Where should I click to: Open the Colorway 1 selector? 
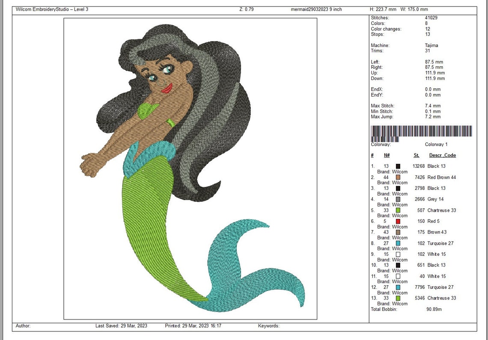click(436, 144)
